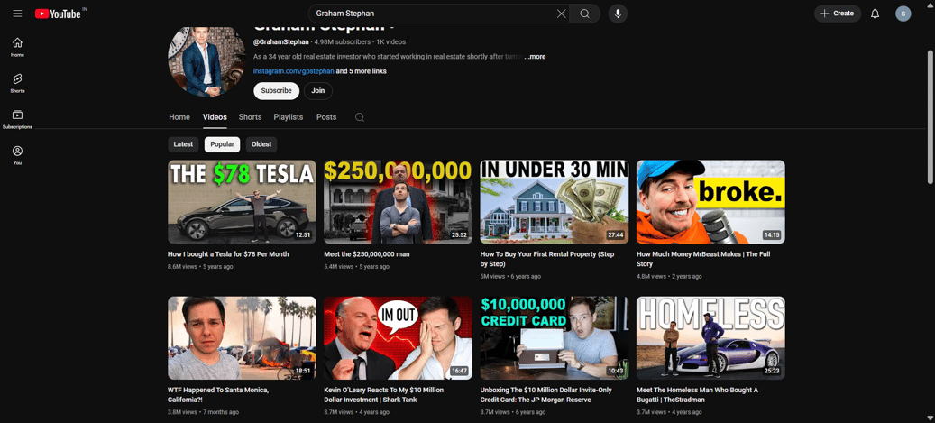This screenshot has height=423, width=935.
Task: Sort videos by Popular
Action: click(222, 144)
